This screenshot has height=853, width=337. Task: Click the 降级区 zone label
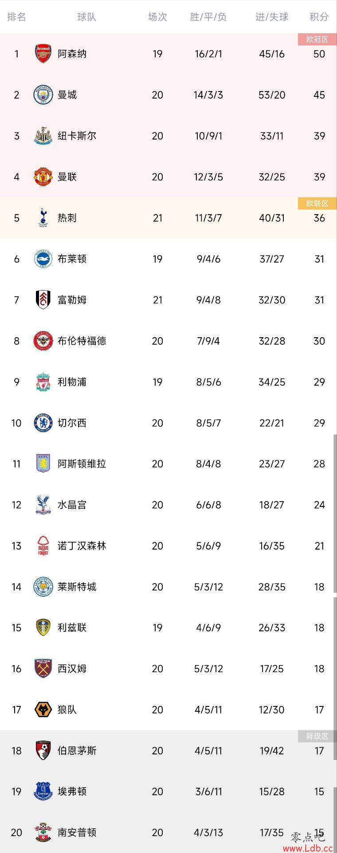pos(317,736)
